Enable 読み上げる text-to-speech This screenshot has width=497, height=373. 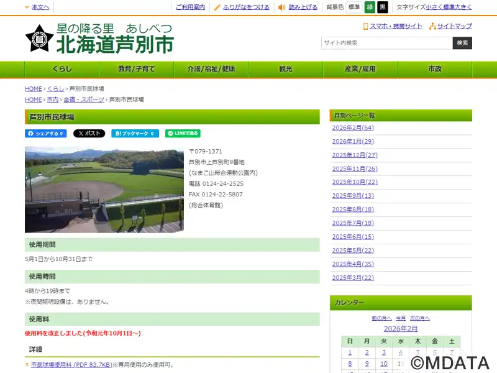298,7
